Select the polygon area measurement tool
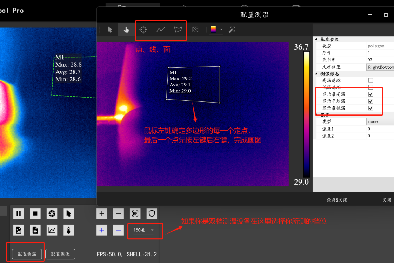394x263 pixels. click(x=178, y=30)
